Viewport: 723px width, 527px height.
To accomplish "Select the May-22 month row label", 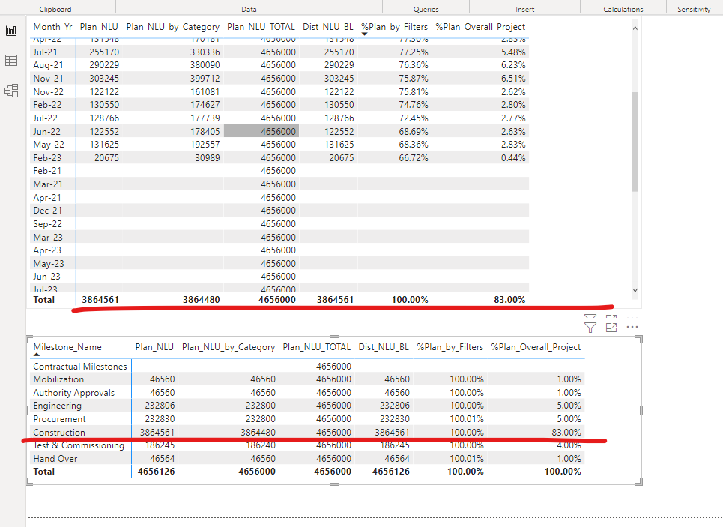I will [x=49, y=145].
